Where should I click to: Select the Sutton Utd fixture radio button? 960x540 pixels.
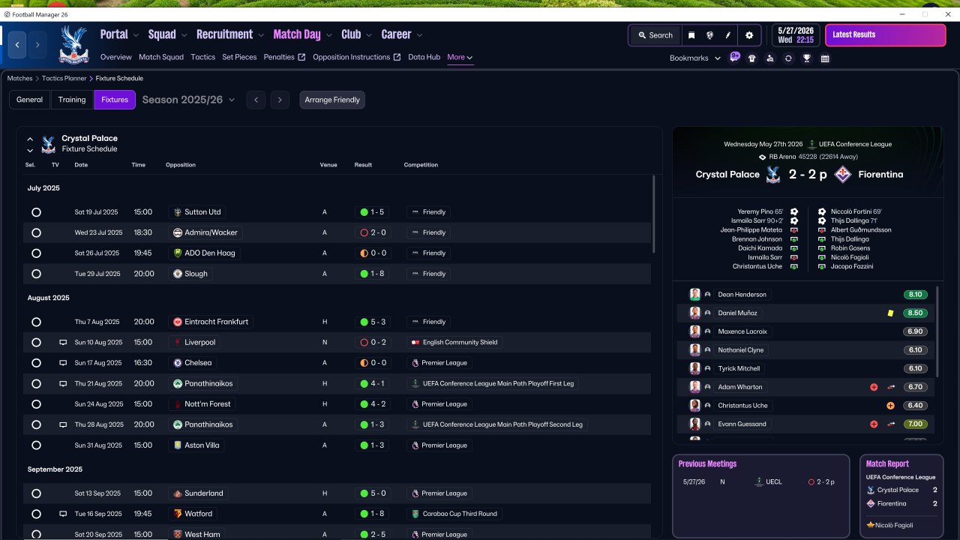point(36,212)
